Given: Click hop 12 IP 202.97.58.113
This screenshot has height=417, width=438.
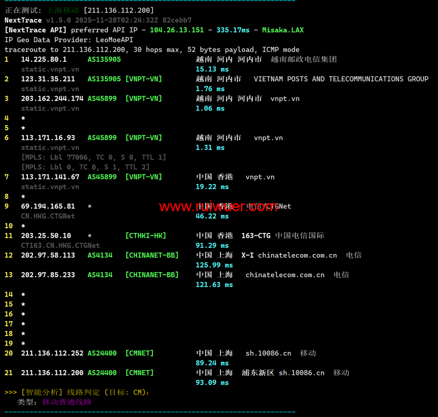Looking at the screenshot, I should [x=48, y=255].
